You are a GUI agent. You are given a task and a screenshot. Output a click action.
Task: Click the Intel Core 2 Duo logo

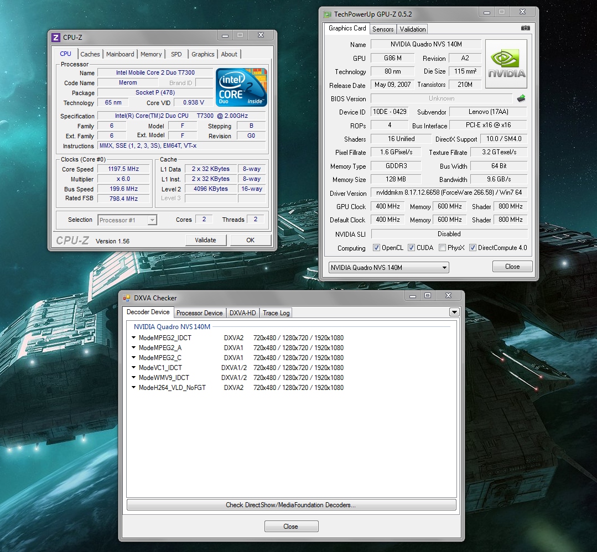241,87
